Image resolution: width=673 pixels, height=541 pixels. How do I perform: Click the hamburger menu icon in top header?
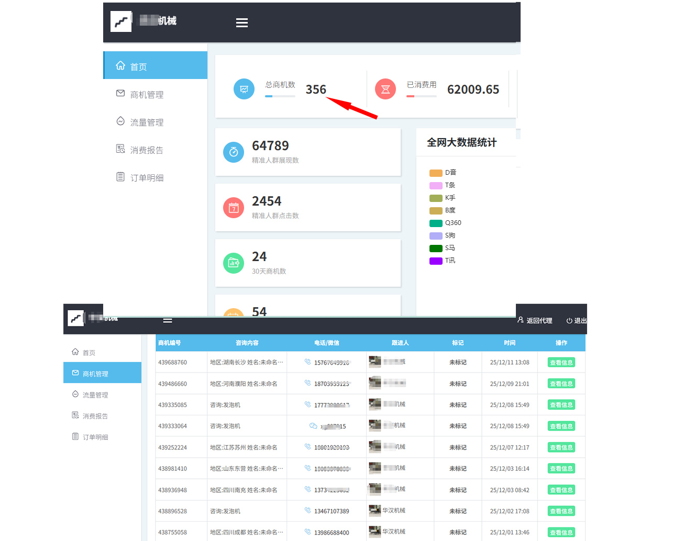(x=241, y=22)
